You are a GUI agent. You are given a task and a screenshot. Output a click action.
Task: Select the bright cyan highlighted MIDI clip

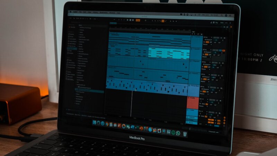(x=169, y=53)
